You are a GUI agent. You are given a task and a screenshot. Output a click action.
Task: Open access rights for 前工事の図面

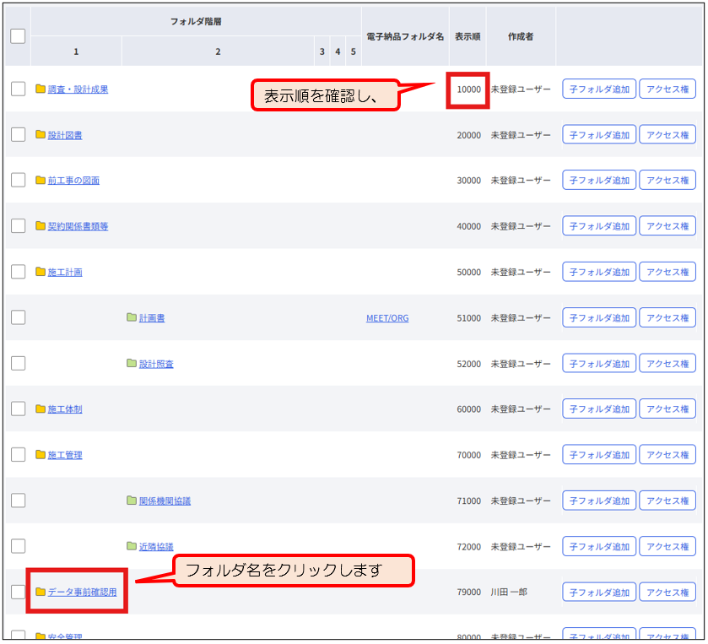click(667, 180)
